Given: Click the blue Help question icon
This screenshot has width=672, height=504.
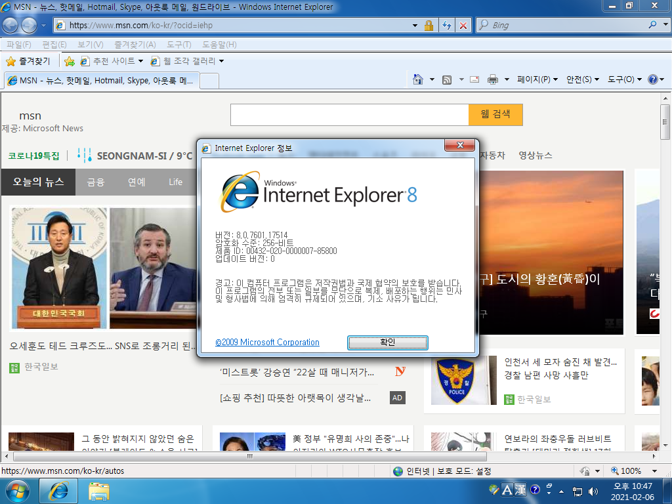Looking at the screenshot, I should (x=653, y=79).
